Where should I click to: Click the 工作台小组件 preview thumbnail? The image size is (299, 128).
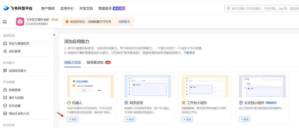click(205, 86)
